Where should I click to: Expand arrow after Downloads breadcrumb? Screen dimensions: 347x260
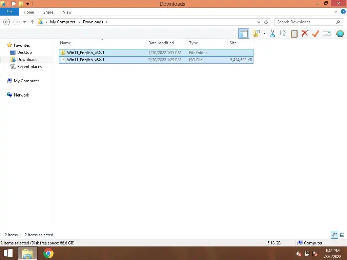(x=107, y=22)
